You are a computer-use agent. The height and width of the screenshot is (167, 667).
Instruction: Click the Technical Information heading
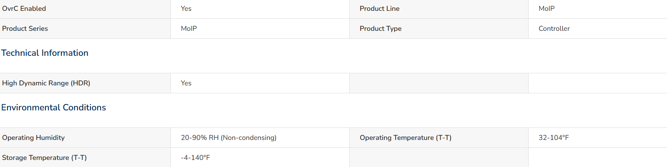point(45,53)
